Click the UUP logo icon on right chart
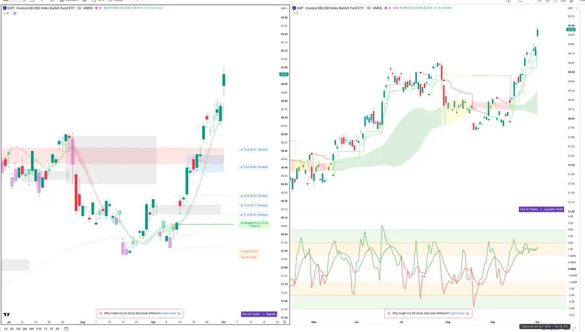The width and height of the screenshot is (585, 332). click(x=294, y=8)
